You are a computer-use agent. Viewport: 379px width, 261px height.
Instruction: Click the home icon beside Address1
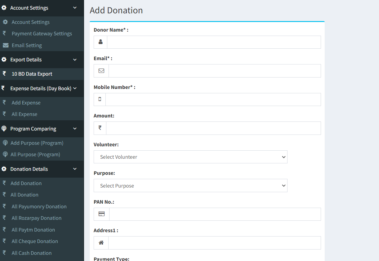tap(101, 243)
